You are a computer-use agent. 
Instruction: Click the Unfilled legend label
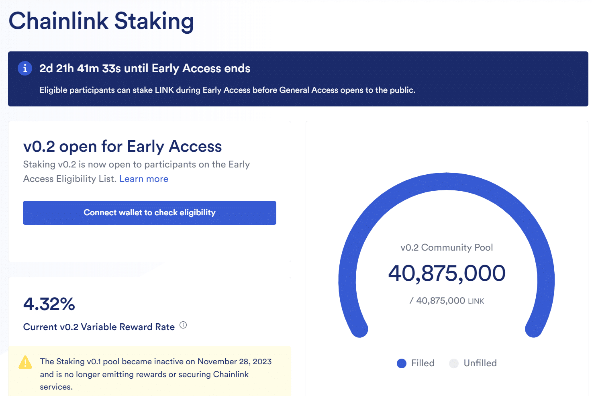click(x=480, y=363)
